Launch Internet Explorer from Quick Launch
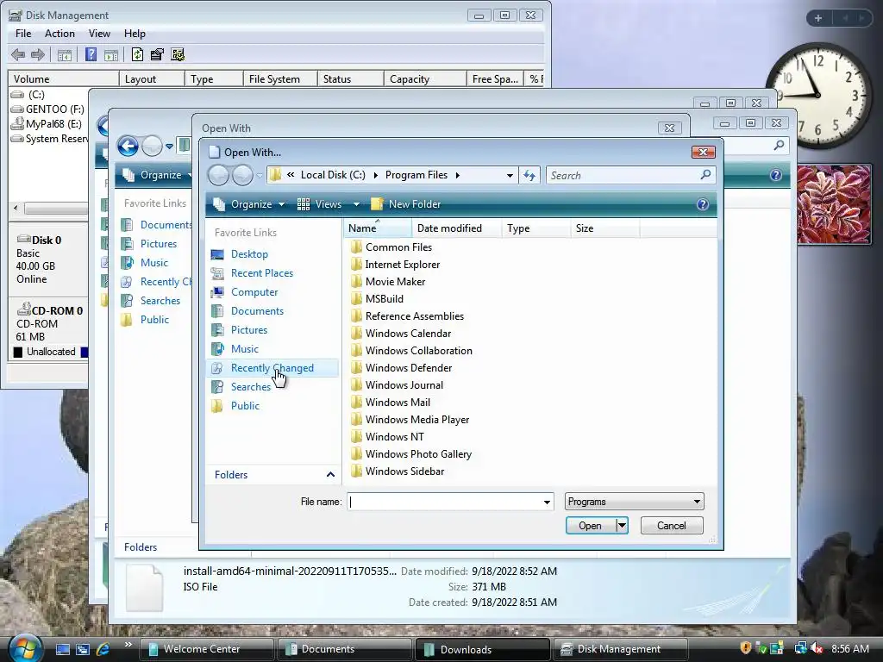883x662 pixels. (103, 649)
